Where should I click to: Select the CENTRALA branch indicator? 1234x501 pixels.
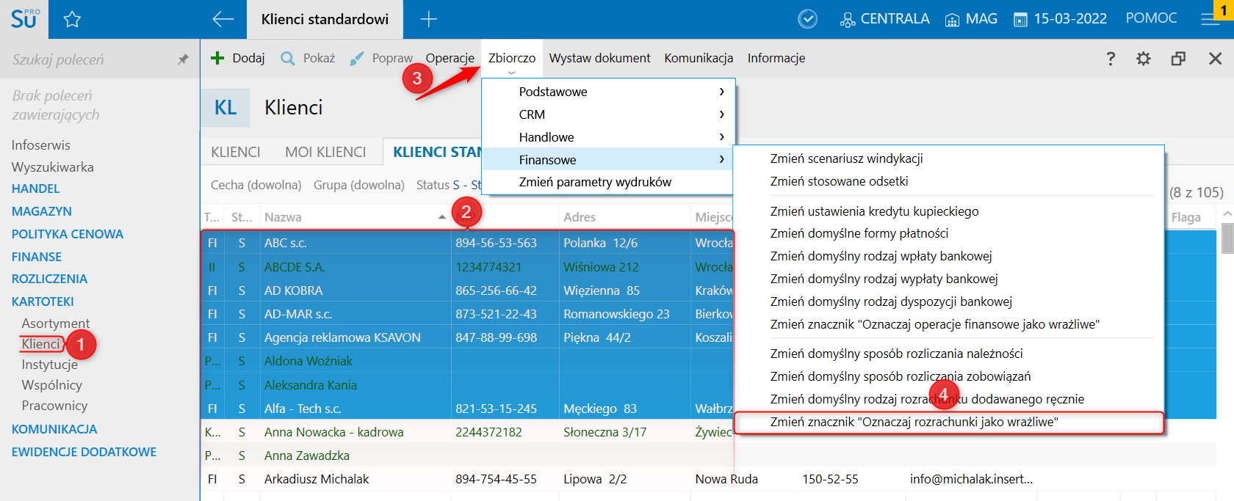(884, 19)
